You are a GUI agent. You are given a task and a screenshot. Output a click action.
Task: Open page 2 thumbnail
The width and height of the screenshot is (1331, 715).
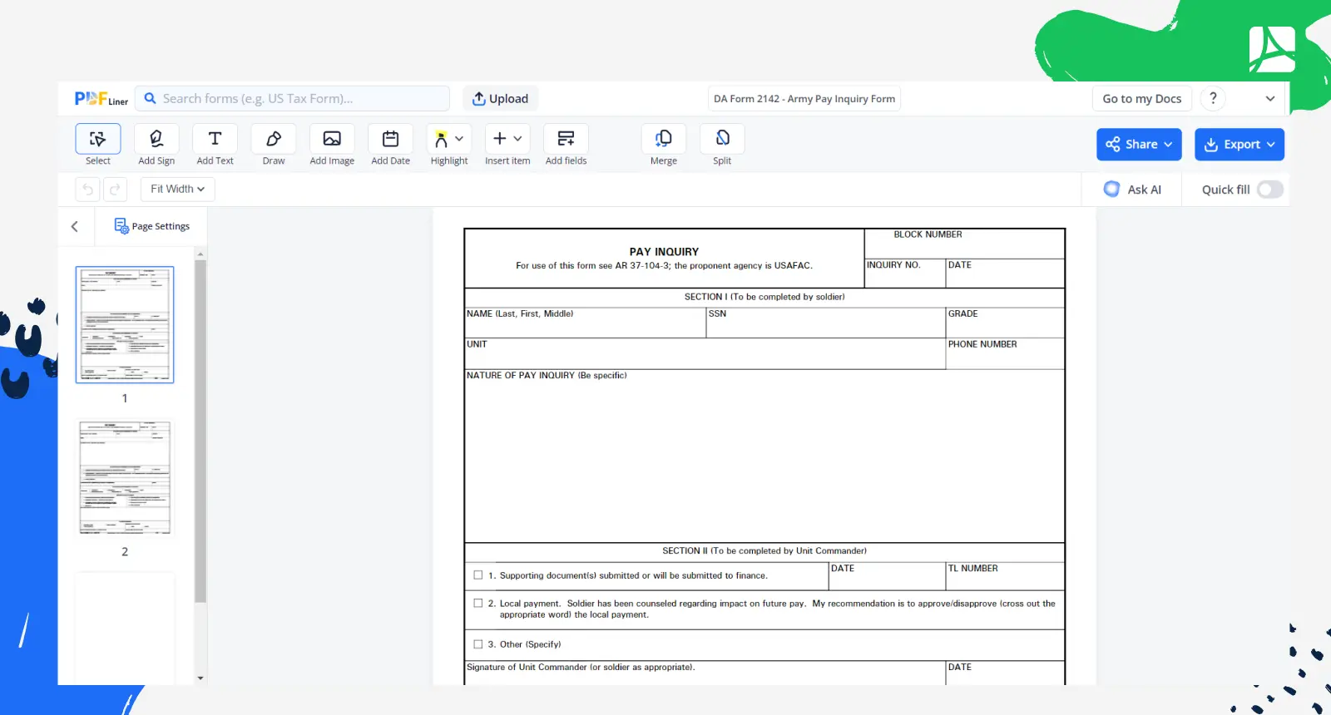pyautogui.click(x=125, y=478)
